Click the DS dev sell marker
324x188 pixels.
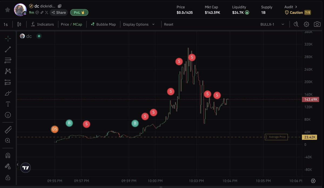(55, 129)
